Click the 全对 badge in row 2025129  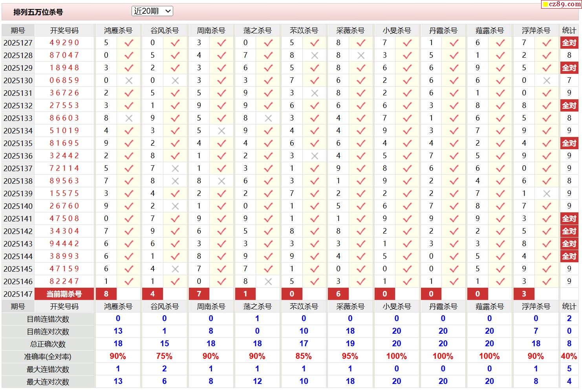click(x=569, y=68)
